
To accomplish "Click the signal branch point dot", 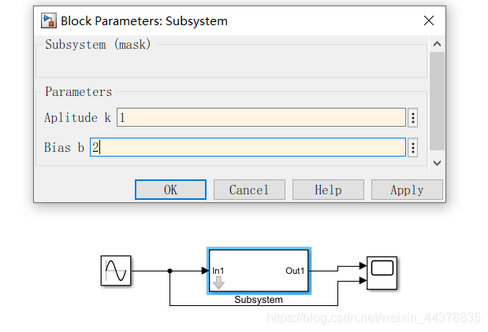I will pyautogui.click(x=170, y=271).
